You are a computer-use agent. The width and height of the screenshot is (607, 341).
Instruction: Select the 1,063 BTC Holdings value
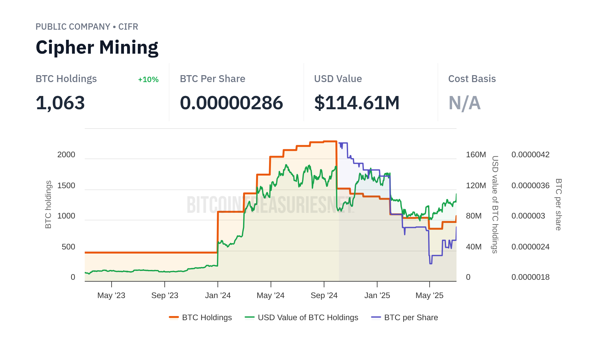tap(60, 103)
